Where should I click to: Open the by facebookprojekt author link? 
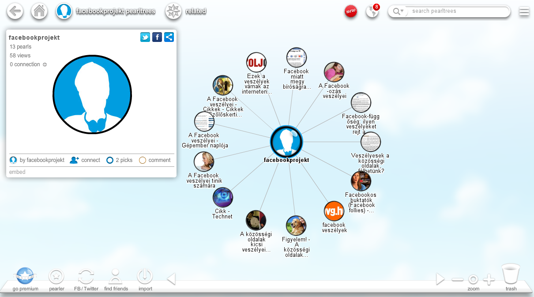coord(37,160)
